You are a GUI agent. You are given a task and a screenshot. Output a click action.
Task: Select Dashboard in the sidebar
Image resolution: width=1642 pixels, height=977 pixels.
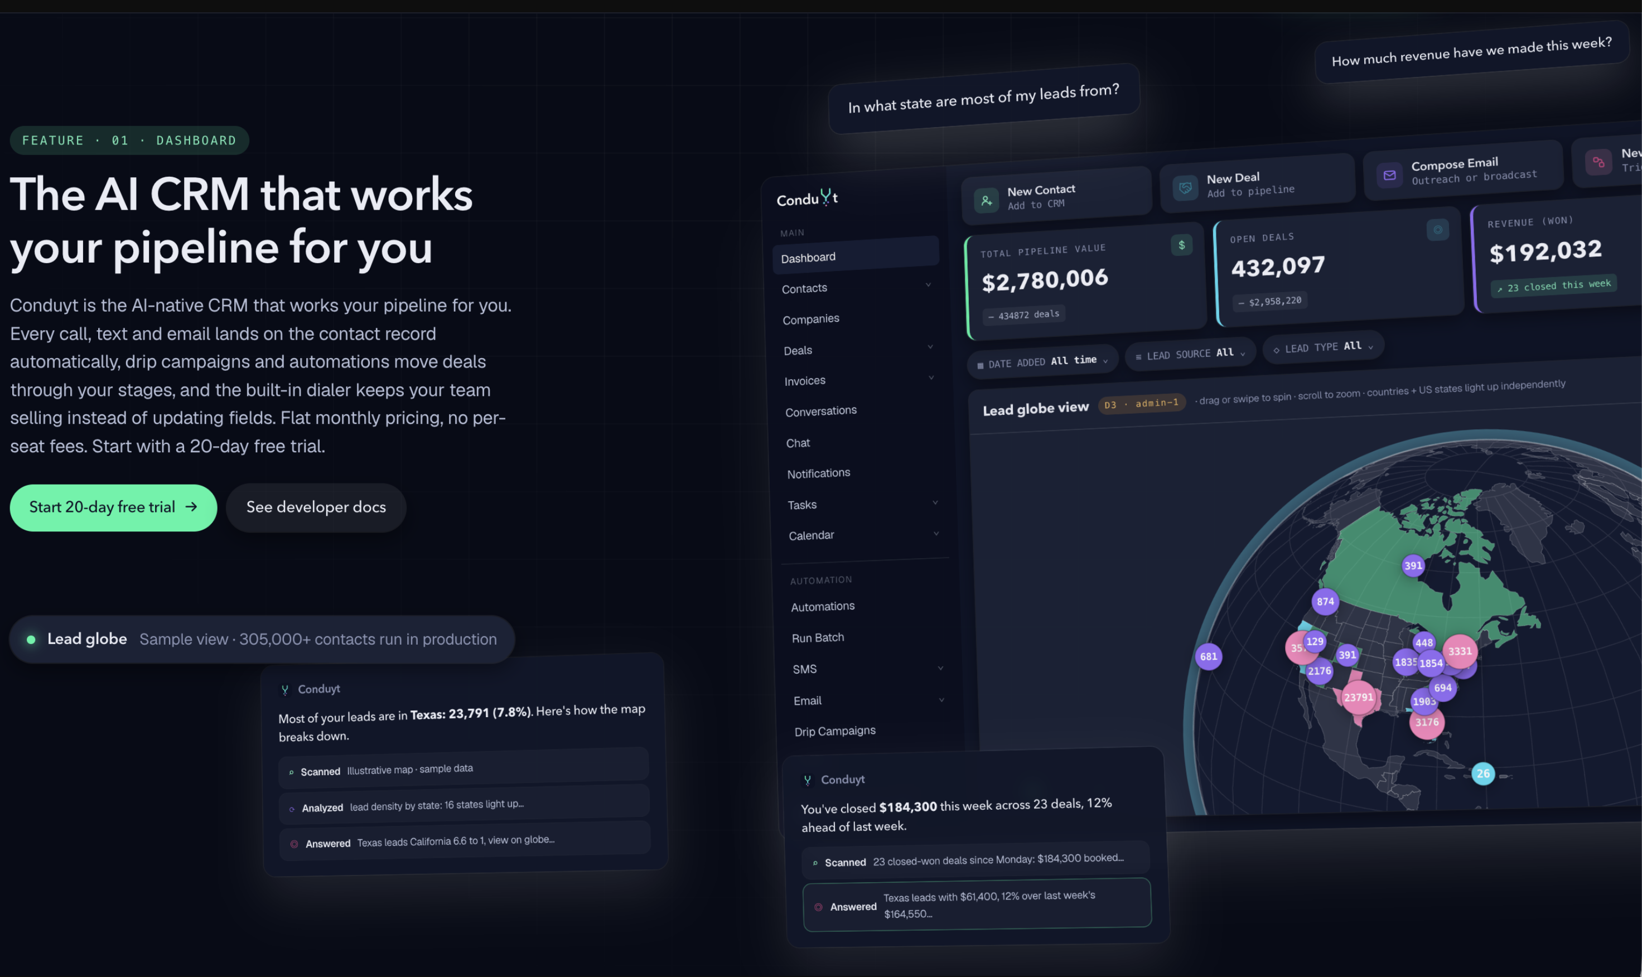click(x=856, y=255)
